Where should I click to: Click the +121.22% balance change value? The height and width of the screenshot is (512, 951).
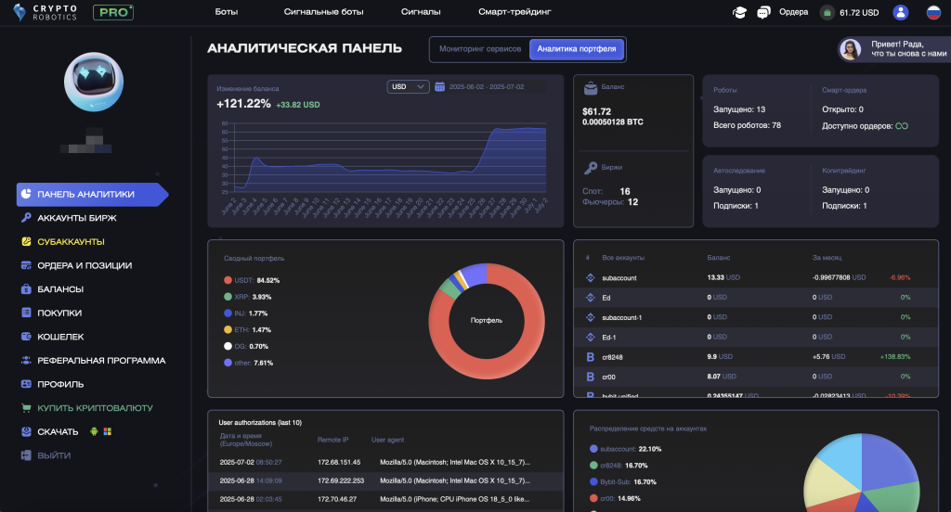(x=244, y=104)
